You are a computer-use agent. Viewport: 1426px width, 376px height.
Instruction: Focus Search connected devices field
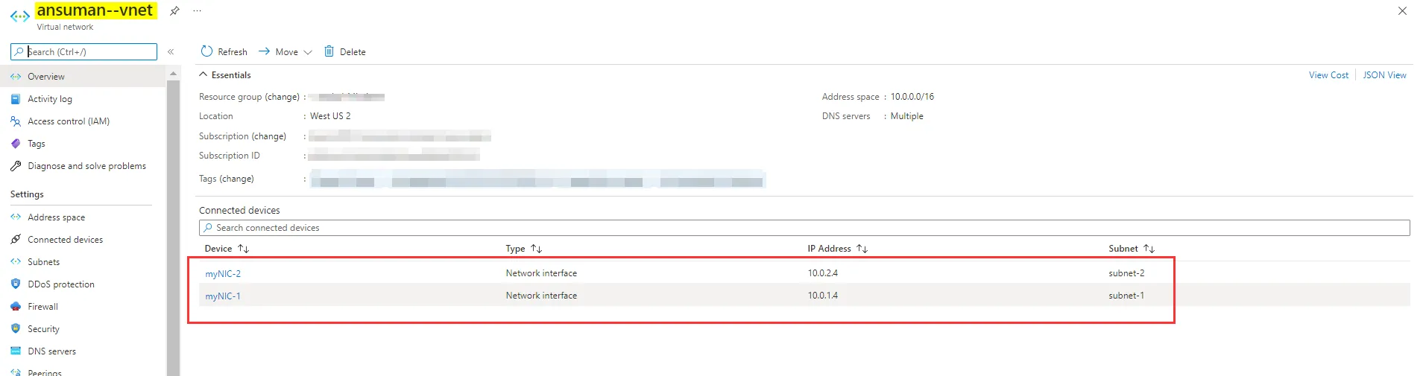804,228
